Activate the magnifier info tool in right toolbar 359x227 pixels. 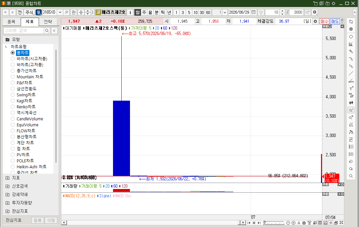point(351,110)
